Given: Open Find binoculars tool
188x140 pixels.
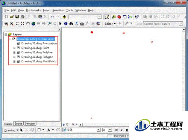Looking at the screenshot, I should (71, 24).
